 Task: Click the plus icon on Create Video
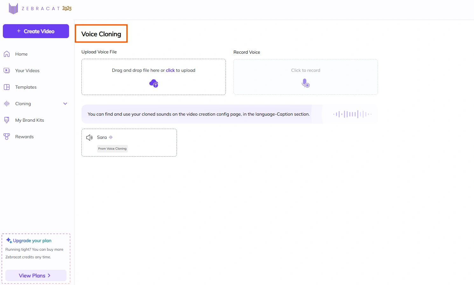click(19, 31)
